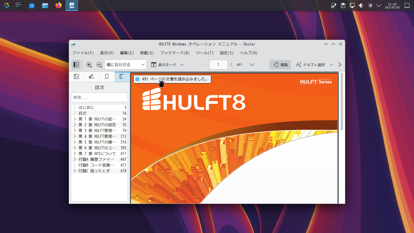
Task: Open the 表示モード view mode dropdown
Action: (167, 65)
